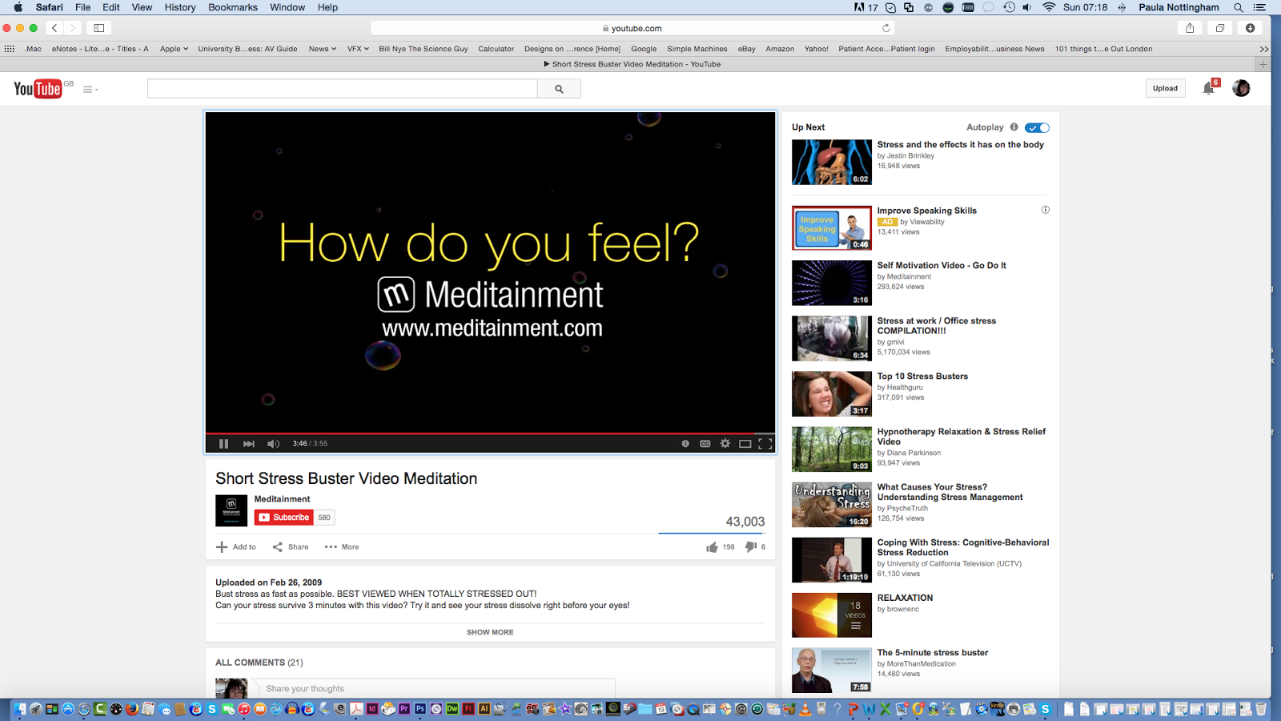Turn off the Autoplay switch
Viewport: 1281px width, 721px height.
pos(1037,127)
